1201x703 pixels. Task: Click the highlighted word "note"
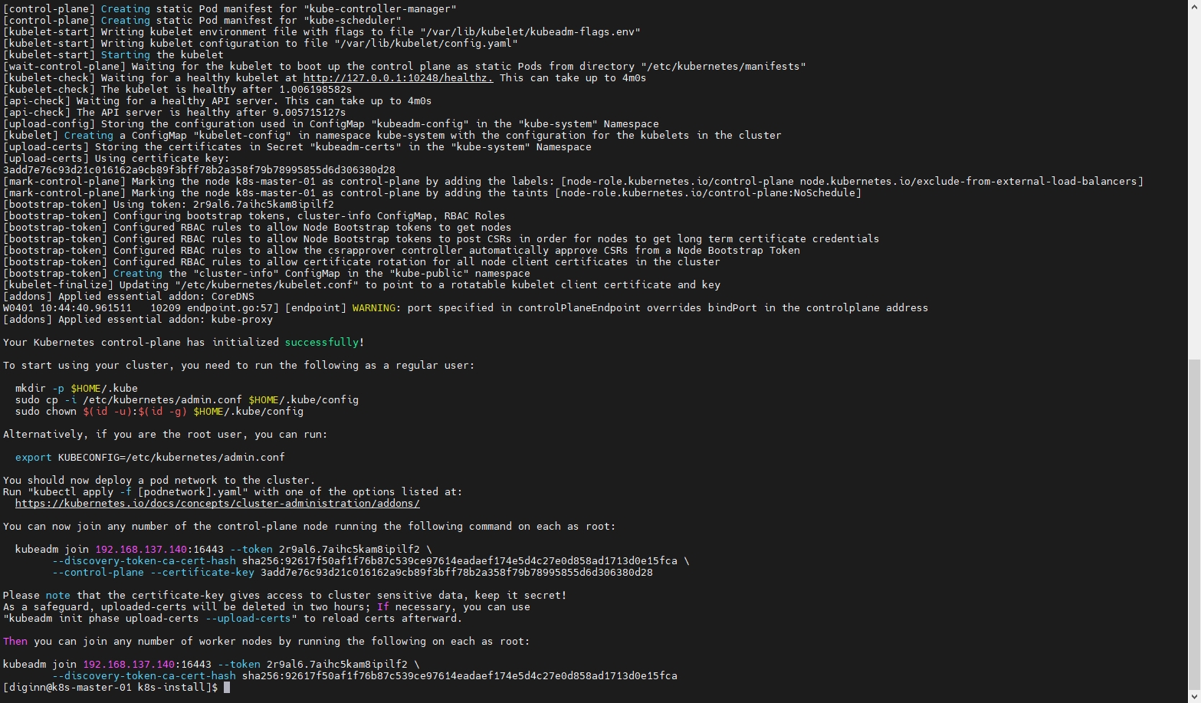pos(57,596)
